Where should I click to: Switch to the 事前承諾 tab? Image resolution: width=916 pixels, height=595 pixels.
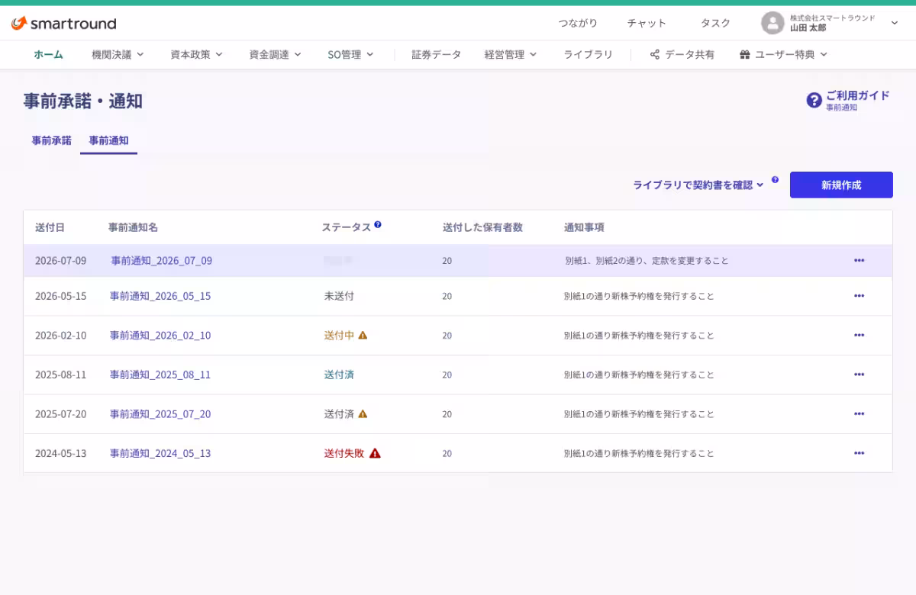51,140
